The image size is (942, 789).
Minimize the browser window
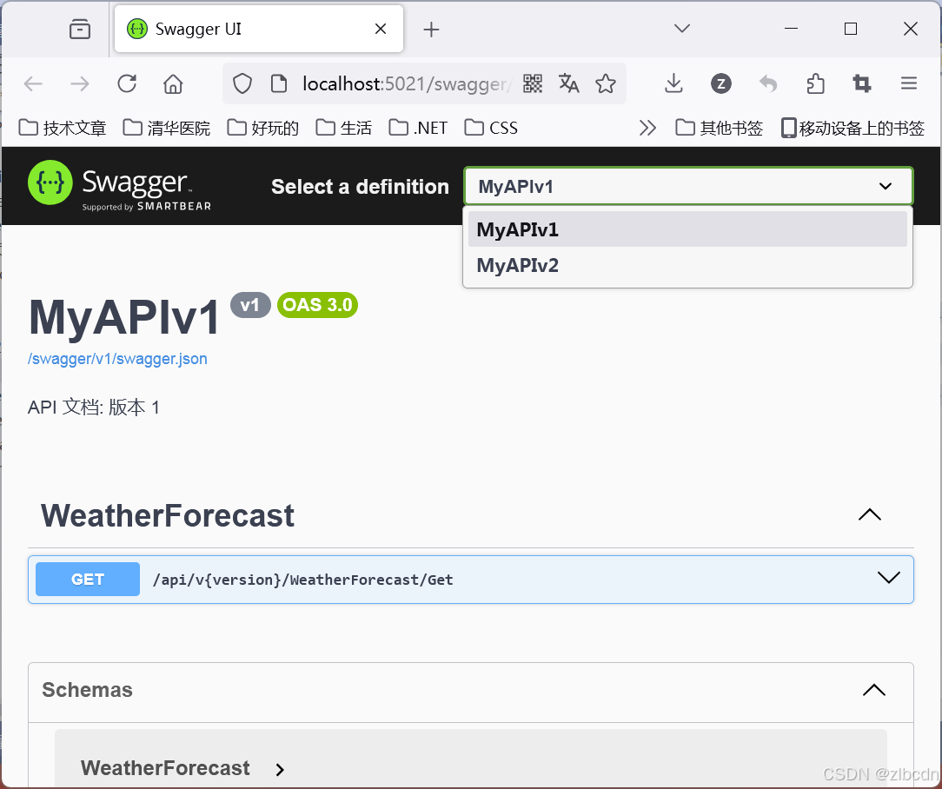pos(791,29)
